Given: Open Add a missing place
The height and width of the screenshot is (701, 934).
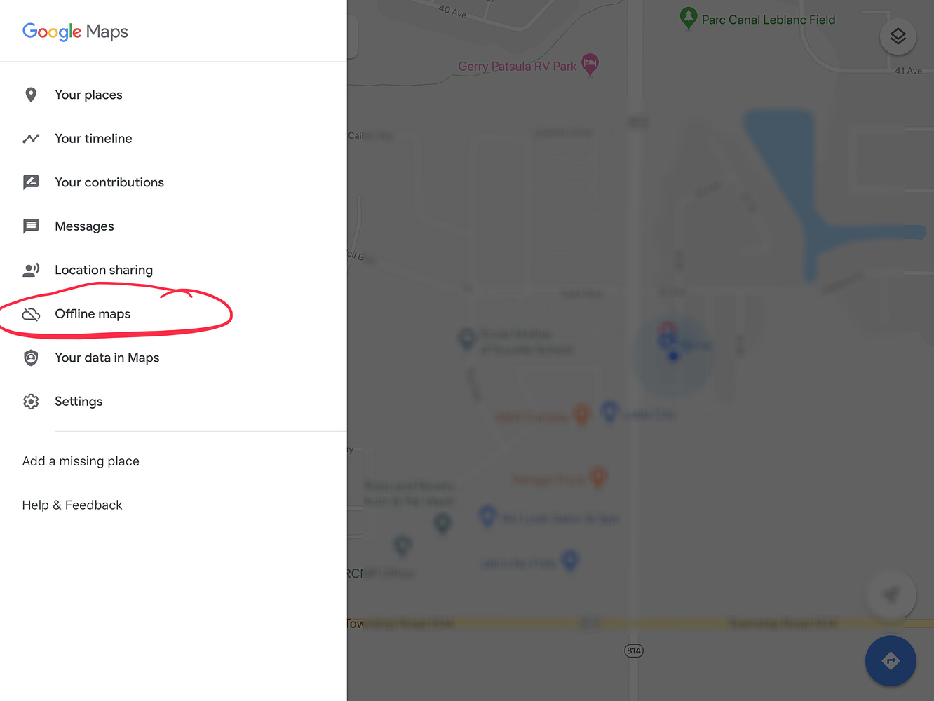Looking at the screenshot, I should pos(81,461).
